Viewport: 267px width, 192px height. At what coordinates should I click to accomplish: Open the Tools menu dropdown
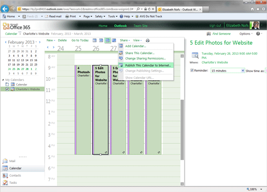click(113, 16)
